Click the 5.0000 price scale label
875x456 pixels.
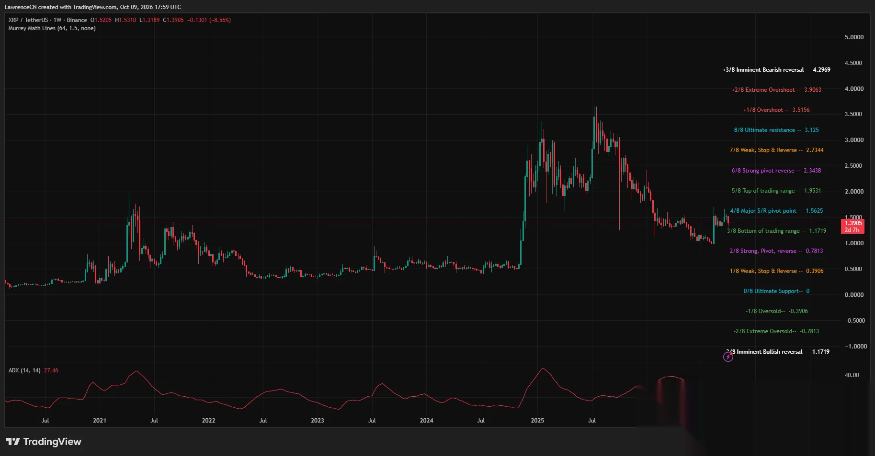click(x=854, y=37)
